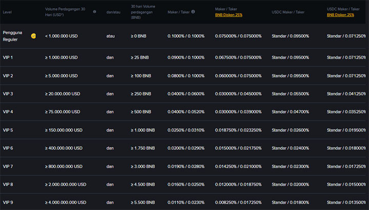Click the ≥ 0 BNB cell
This screenshot has height=210, width=369.
coord(138,36)
